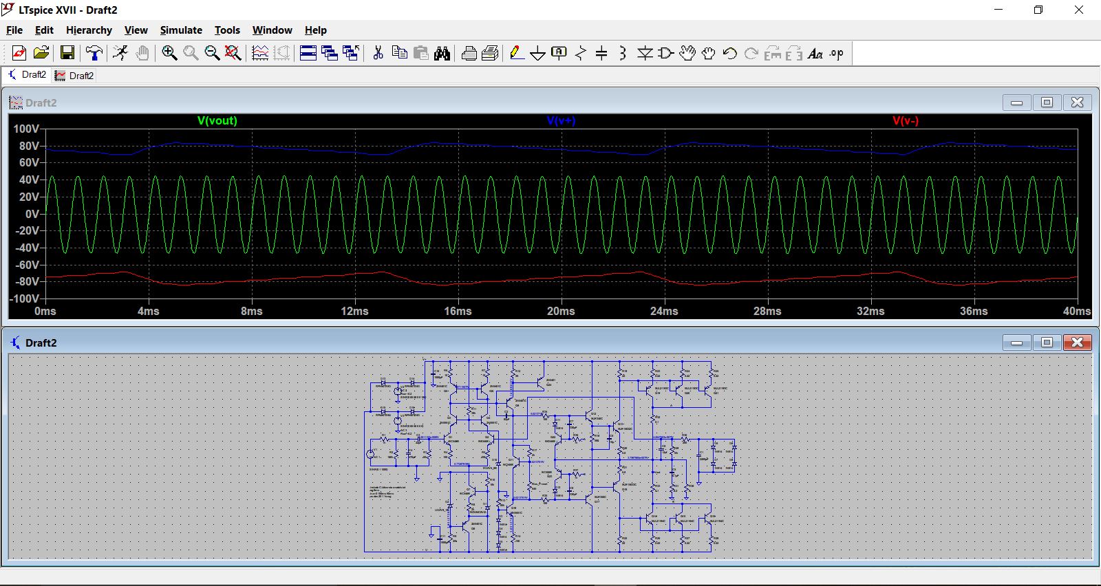
Task: Halt the simulation with the hand icon
Action: (142, 53)
